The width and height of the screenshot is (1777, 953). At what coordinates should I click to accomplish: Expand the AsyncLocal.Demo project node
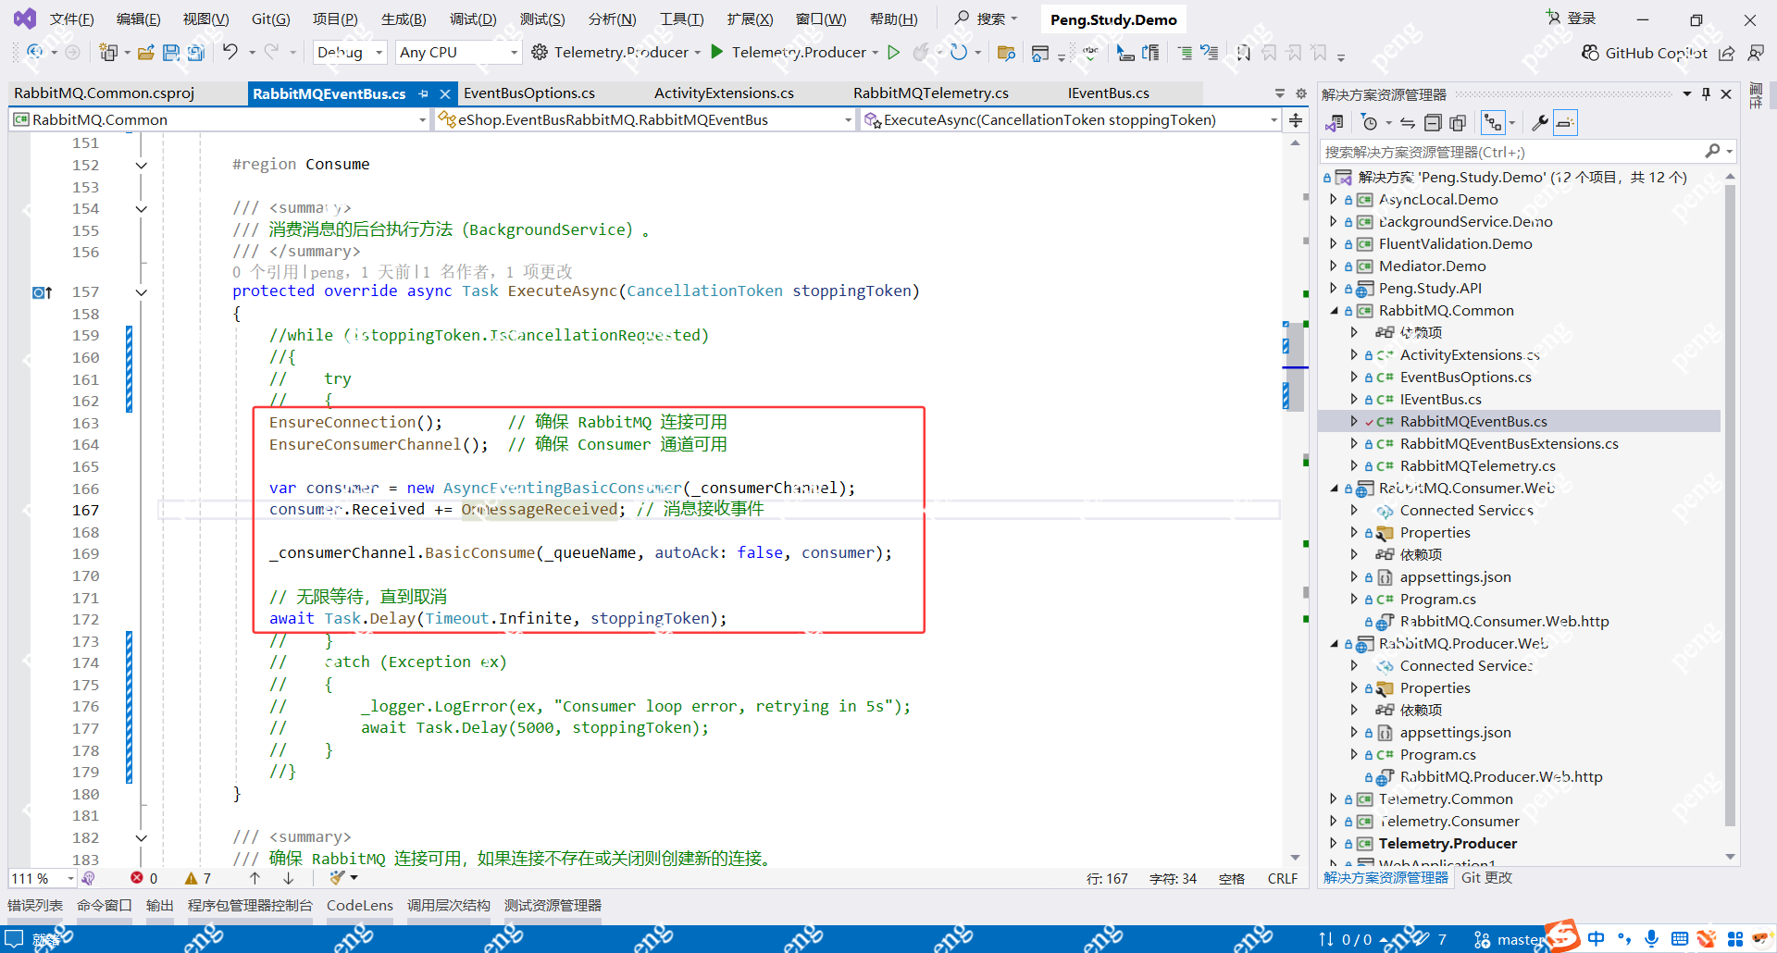1334,200
